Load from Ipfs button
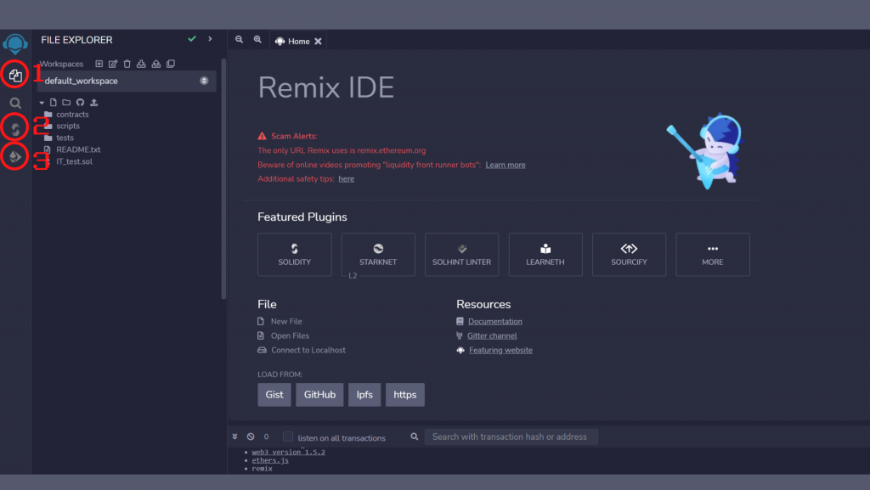The image size is (870, 490). (364, 395)
